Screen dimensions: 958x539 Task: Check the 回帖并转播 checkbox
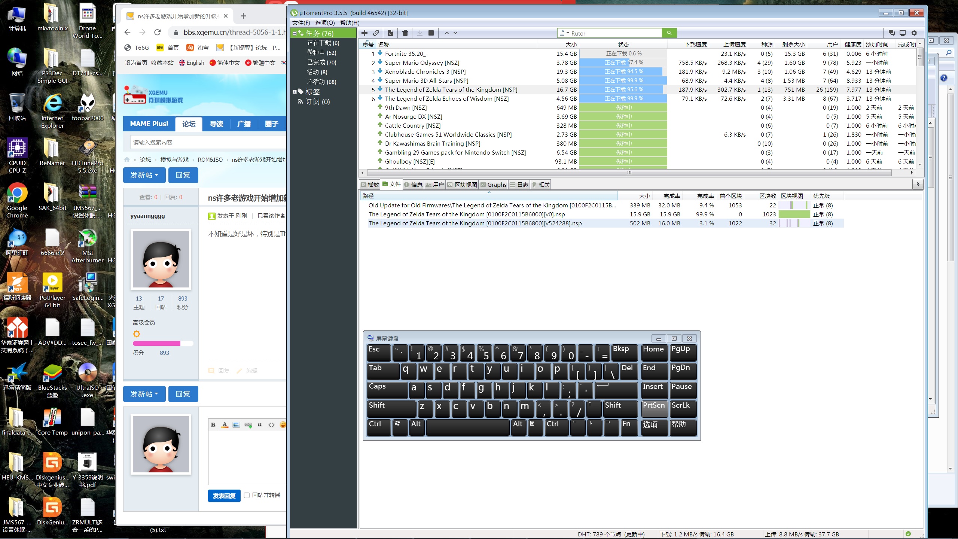click(247, 495)
